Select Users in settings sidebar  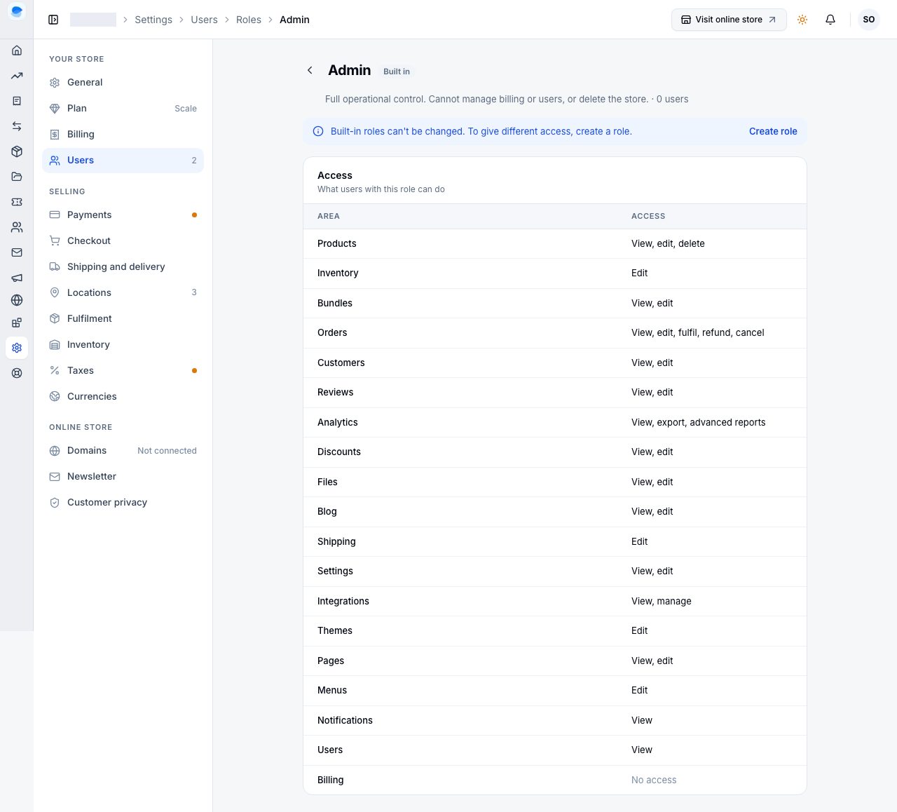coord(123,161)
